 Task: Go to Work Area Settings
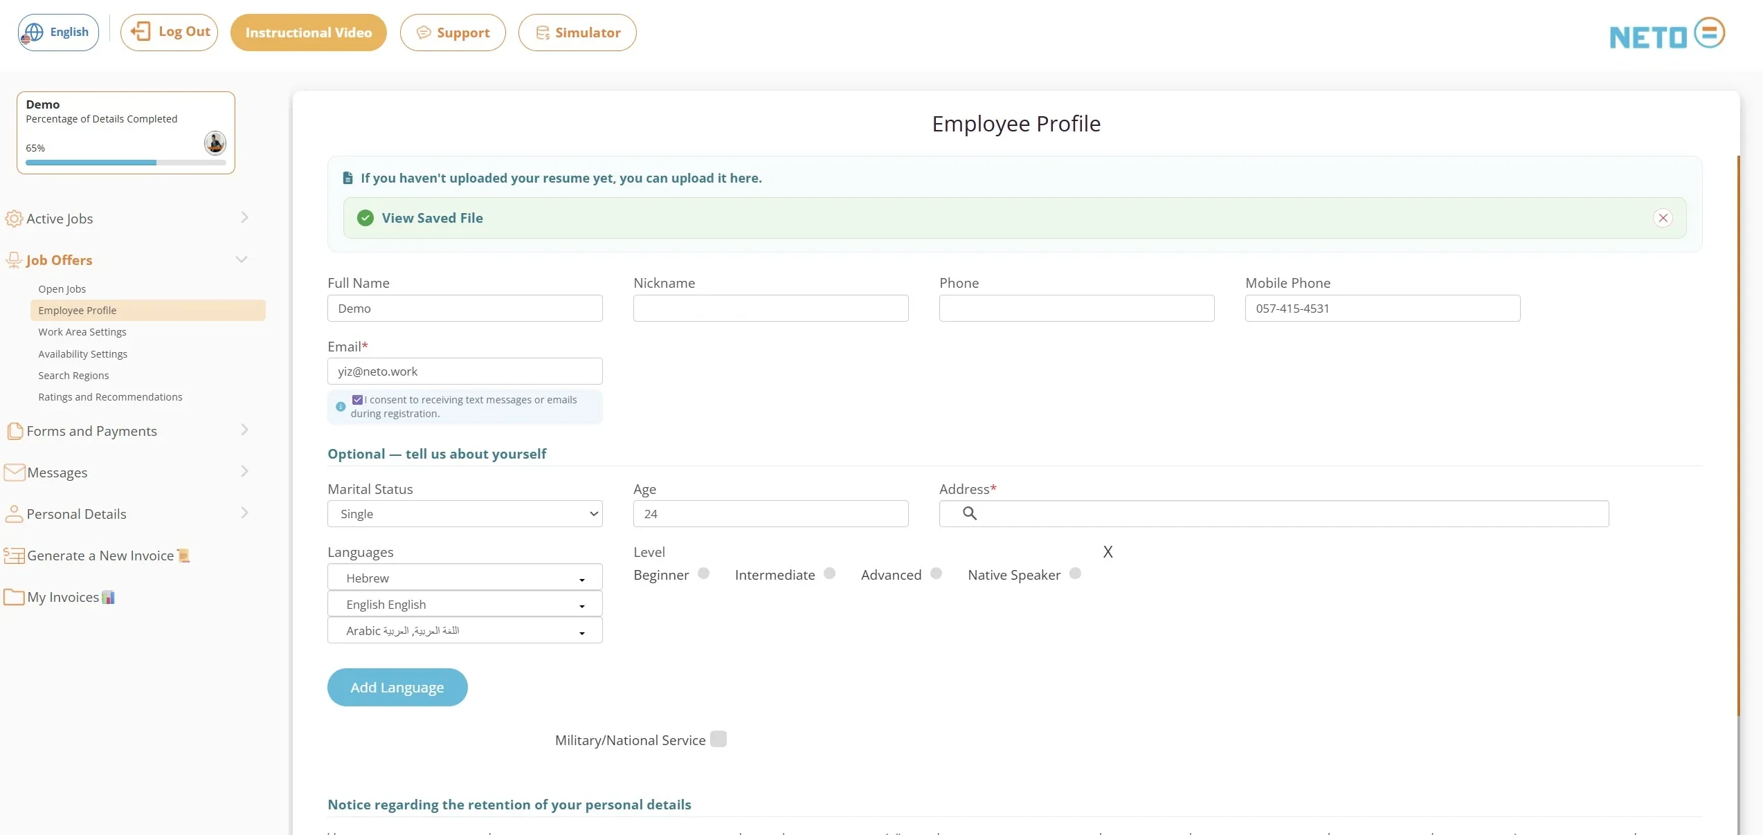(x=82, y=332)
